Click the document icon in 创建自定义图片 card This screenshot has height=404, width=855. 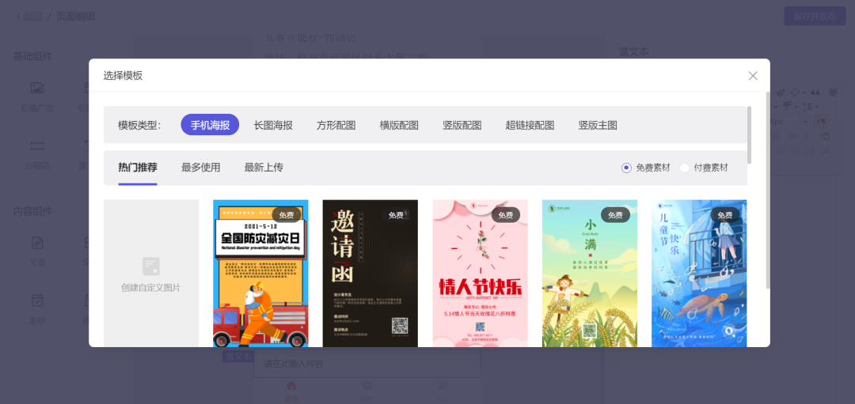pos(151,266)
